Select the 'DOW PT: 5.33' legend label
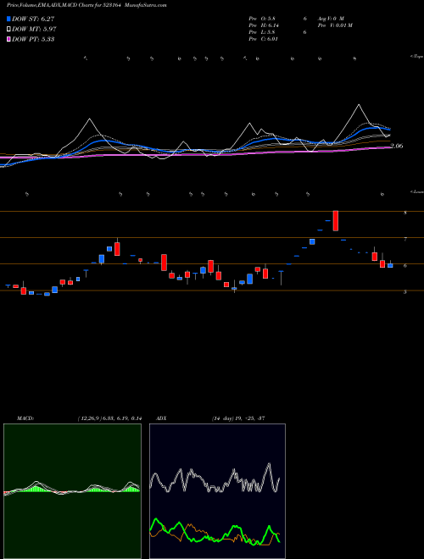This screenshot has height=559, width=424. (33, 40)
